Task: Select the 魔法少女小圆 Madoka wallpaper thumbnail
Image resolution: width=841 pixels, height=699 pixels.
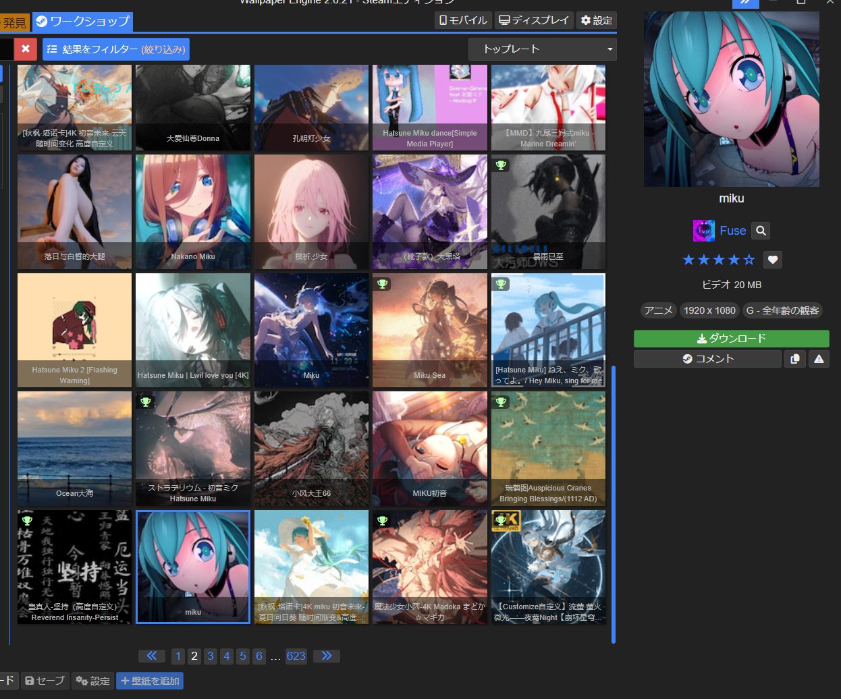Action: click(430, 567)
